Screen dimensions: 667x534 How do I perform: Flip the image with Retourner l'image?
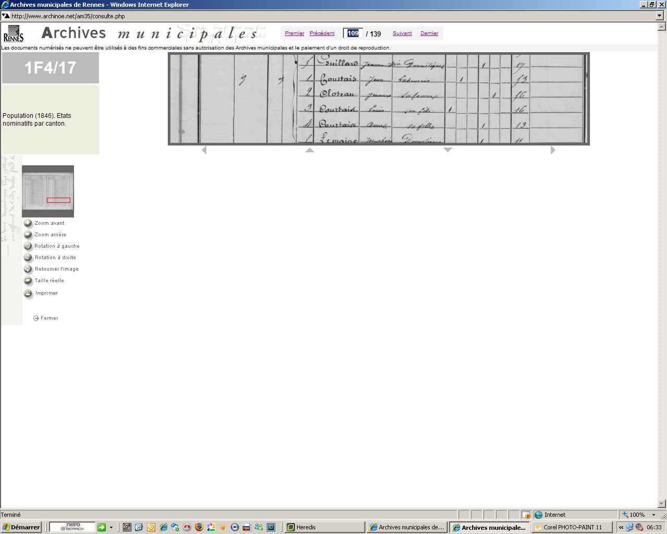tap(28, 269)
